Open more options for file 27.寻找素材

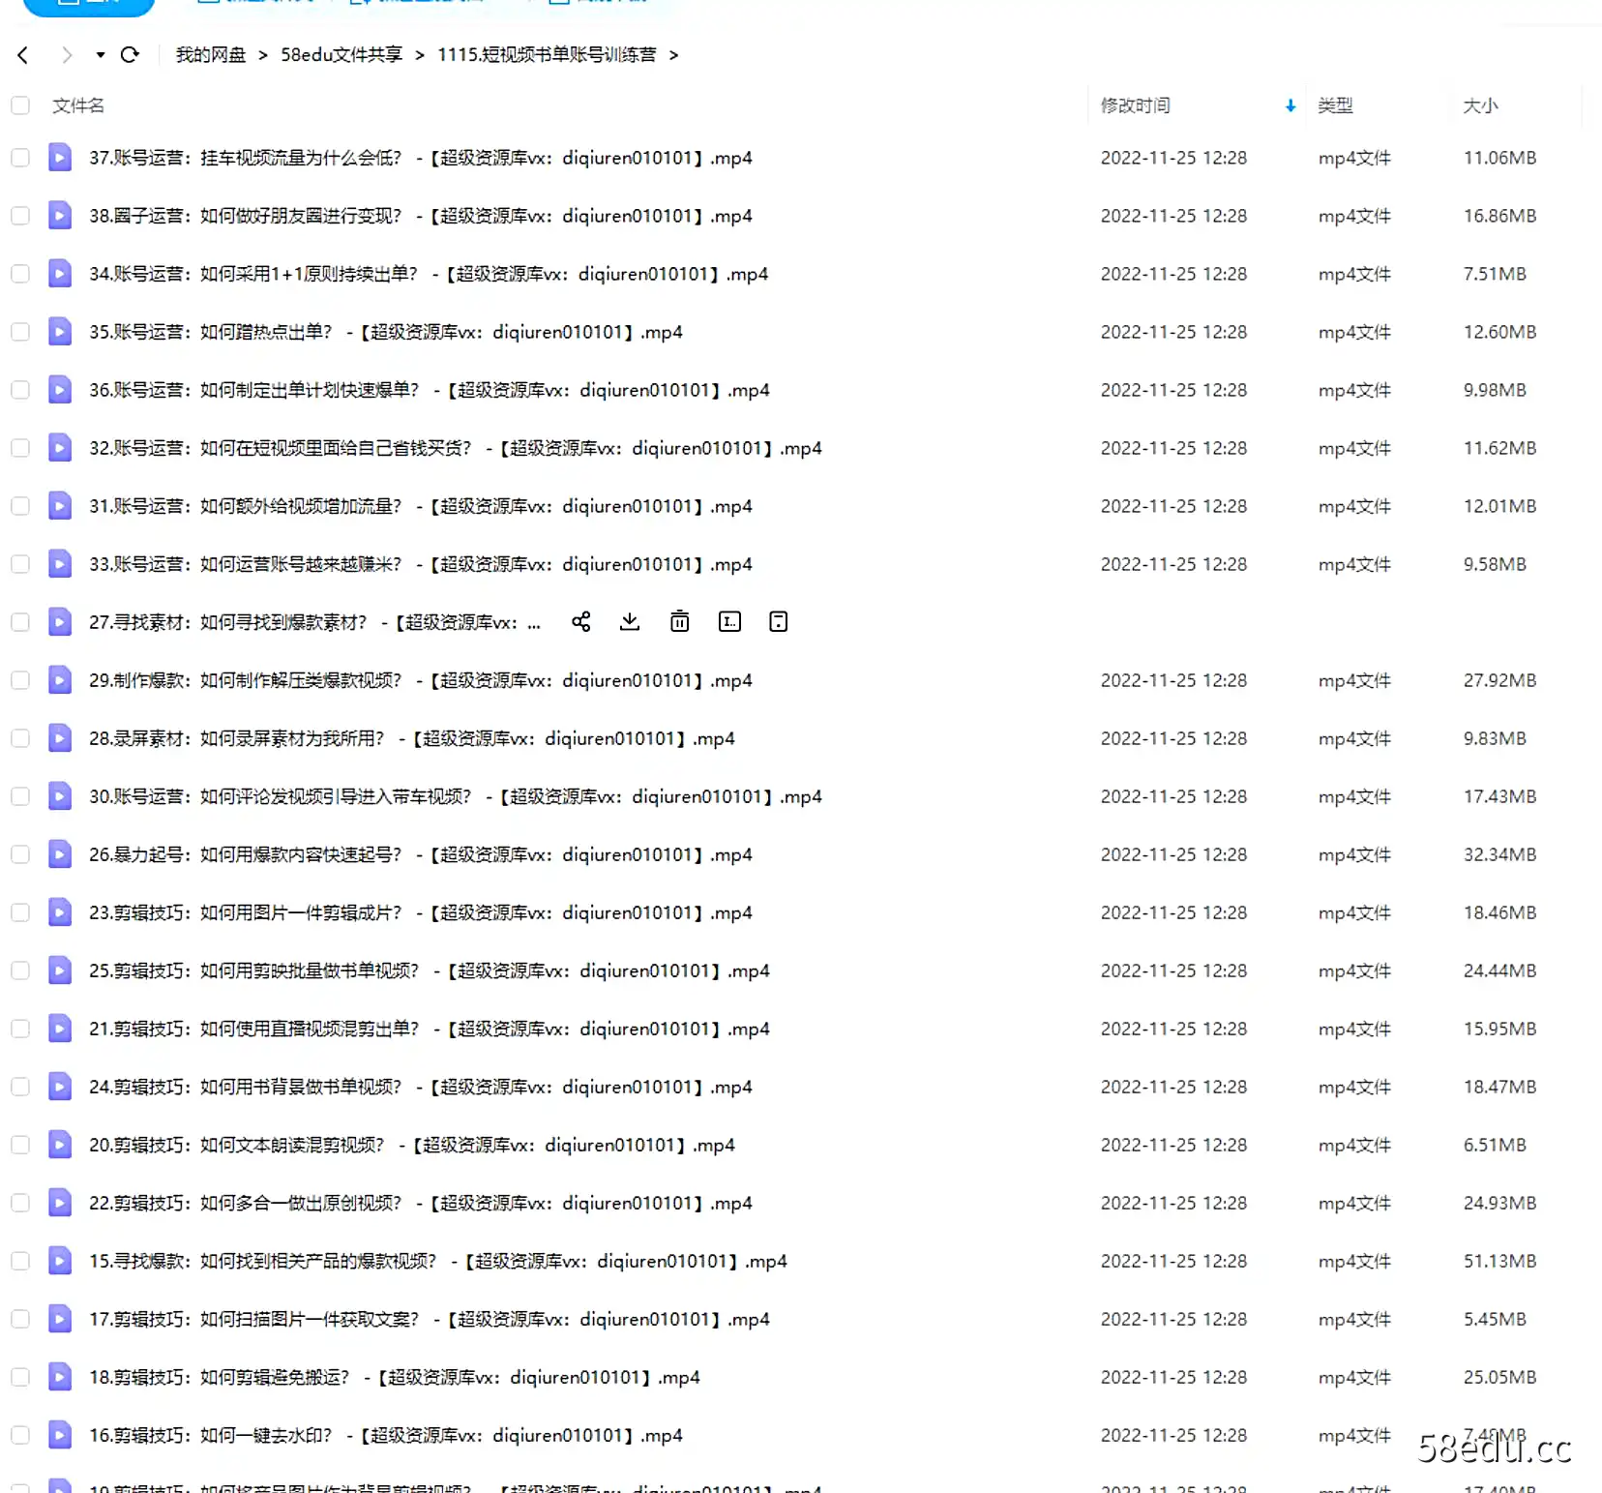tap(779, 622)
